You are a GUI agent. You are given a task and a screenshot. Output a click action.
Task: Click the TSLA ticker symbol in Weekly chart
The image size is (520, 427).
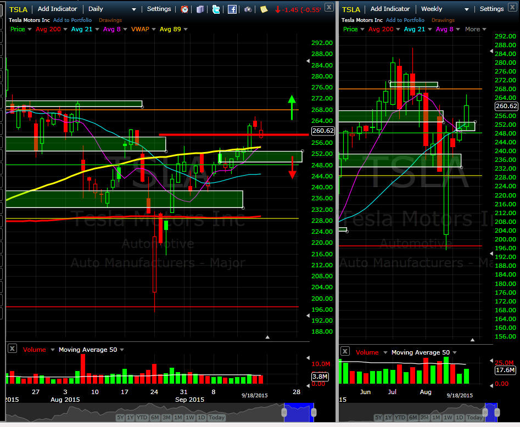tap(351, 9)
